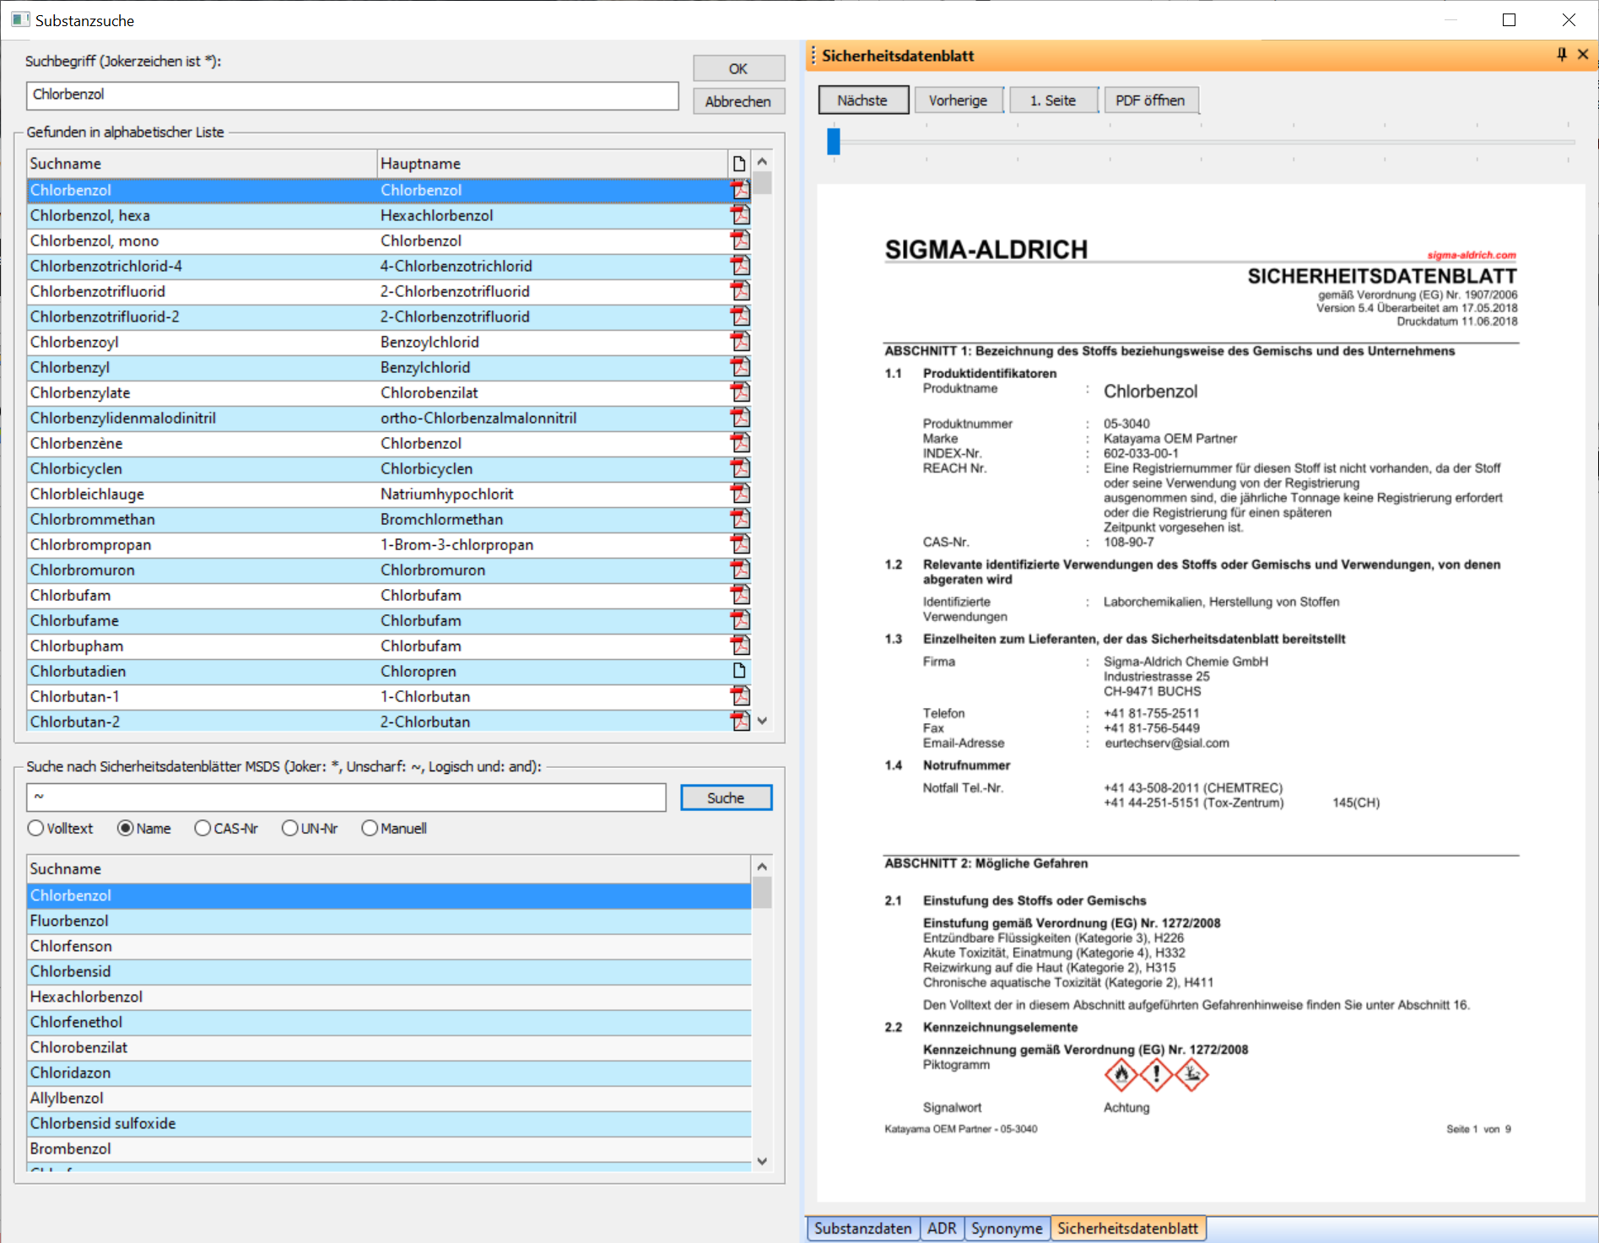This screenshot has width=1599, height=1243.
Task: Select Fluorbenzol in MSDS results
Action: coord(389,921)
